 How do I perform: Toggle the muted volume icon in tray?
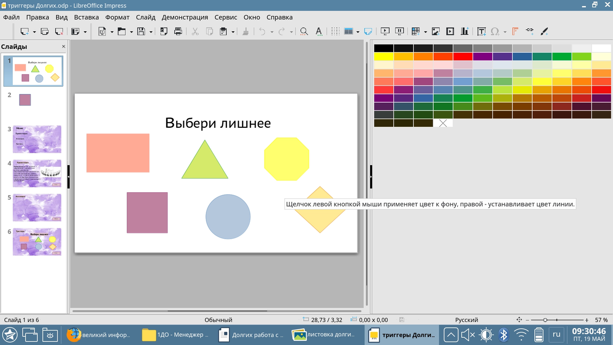click(468, 335)
